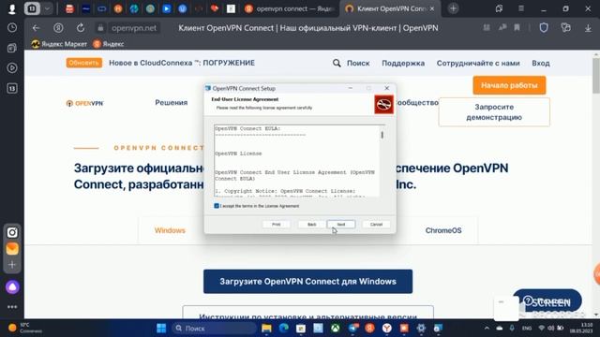The height and width of the screenshot is (337, 600).
Task: Expand system tray hidden icons chevron
Action: 487,328
